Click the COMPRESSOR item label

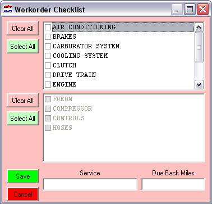72,108
